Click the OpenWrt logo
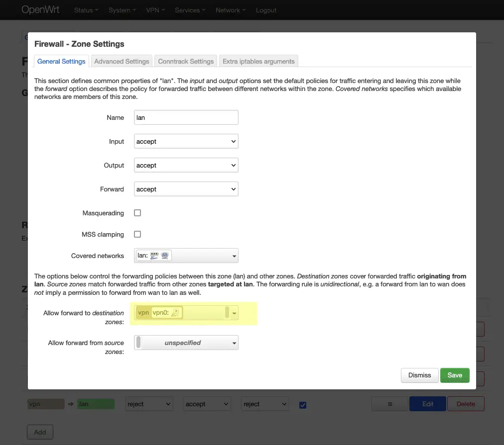Image resolution: width=504 pixels, height=445 pixels. (40, 9)
